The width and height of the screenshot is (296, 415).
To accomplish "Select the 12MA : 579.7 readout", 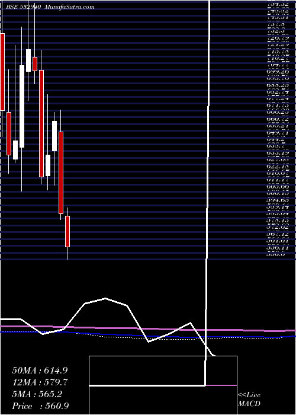I will [40, 382].
